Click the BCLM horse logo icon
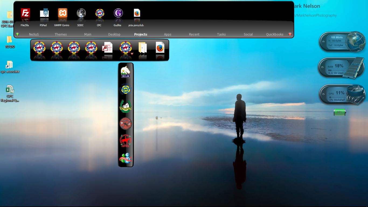This screenshot has width=368, height=207. tap(126, 72)
